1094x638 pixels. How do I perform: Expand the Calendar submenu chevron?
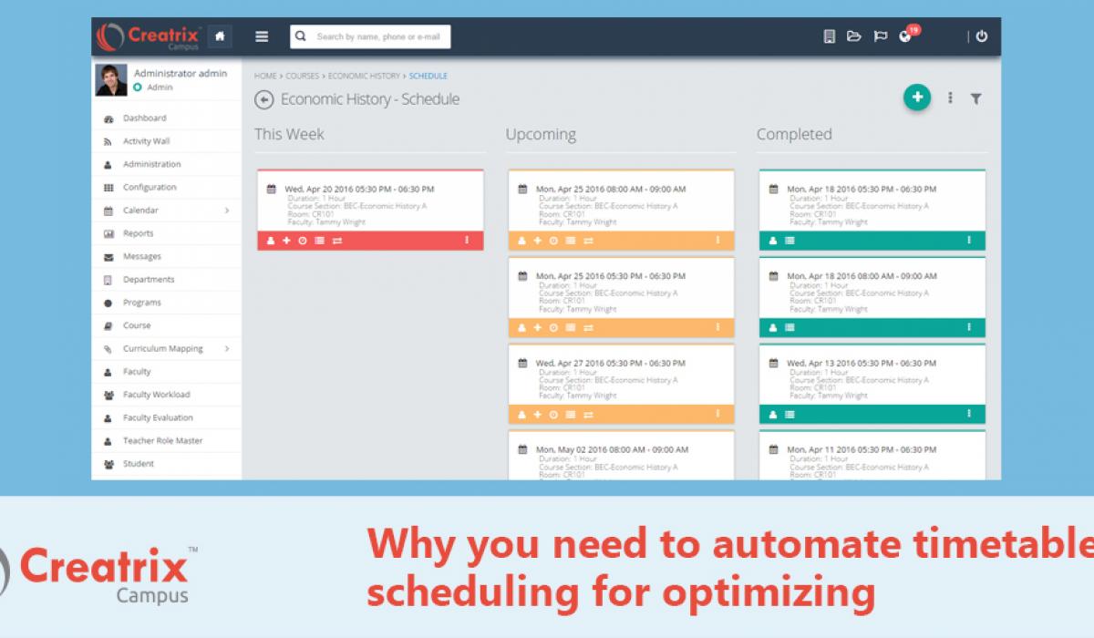point(226,211)
